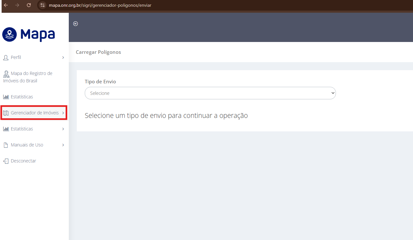Click Desconectar to log out

tap(23, 161)
